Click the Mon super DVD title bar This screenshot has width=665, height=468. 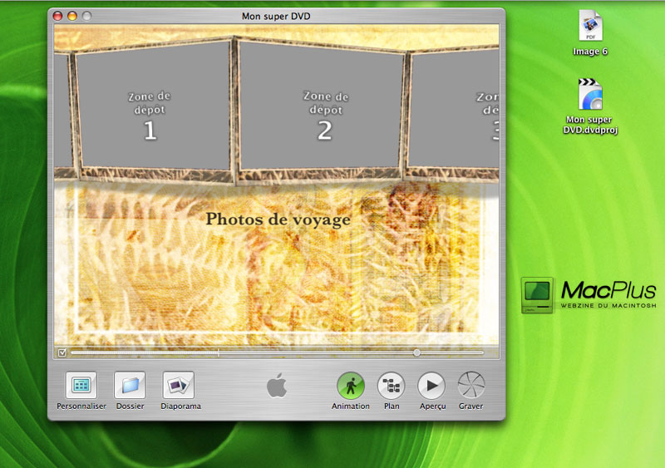pyautogui.click(x=276, y=16)
